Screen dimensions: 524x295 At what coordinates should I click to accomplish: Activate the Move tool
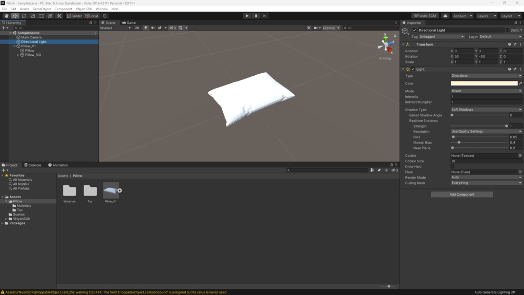click(15, 16)
